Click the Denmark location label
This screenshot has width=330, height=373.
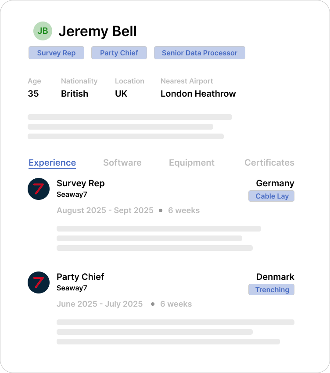275,277
